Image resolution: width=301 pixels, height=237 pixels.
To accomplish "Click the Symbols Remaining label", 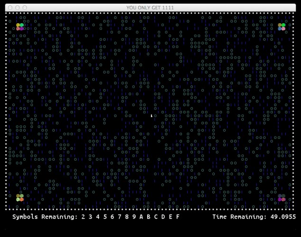I will (45, 217).
